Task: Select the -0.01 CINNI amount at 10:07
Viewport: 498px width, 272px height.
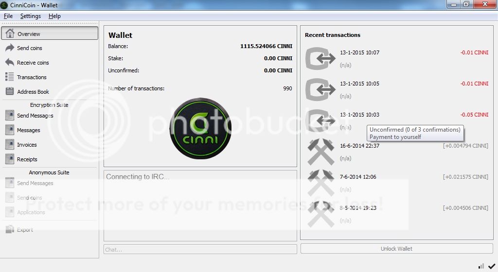Action: pyautogui.click(x=474, y=52)
